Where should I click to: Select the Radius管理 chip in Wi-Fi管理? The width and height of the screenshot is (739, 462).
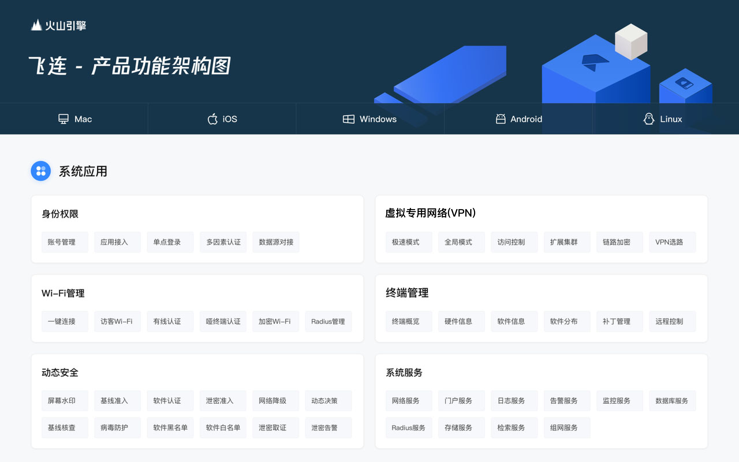tap(328, 321)
